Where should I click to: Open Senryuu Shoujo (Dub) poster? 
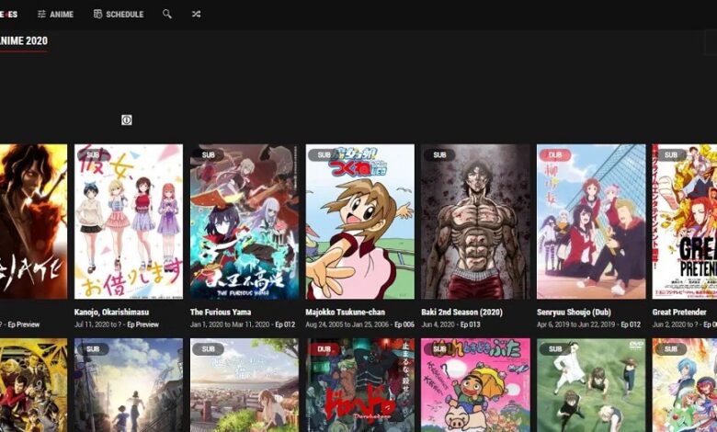591,222
